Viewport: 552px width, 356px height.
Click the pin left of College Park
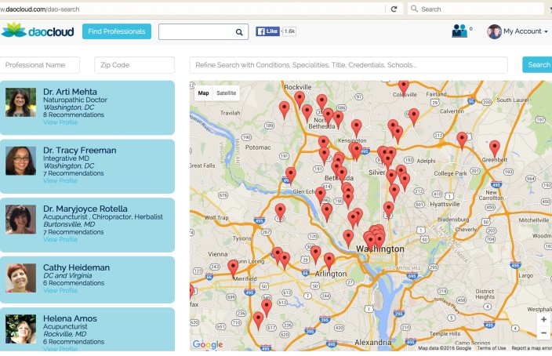point(405,180)
